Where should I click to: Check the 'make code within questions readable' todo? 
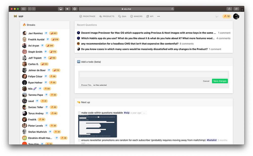[79, 113]
